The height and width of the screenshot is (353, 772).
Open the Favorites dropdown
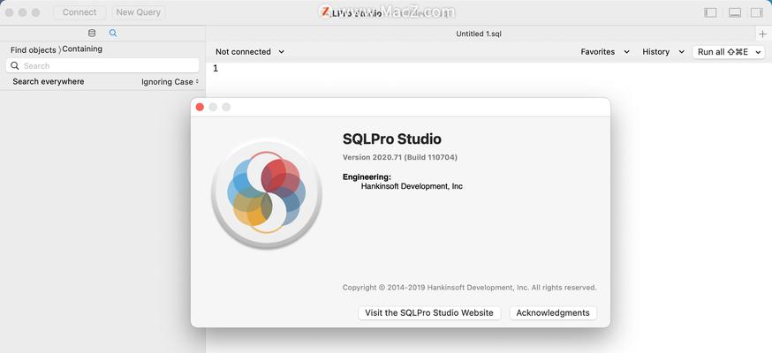click(605, 51)
